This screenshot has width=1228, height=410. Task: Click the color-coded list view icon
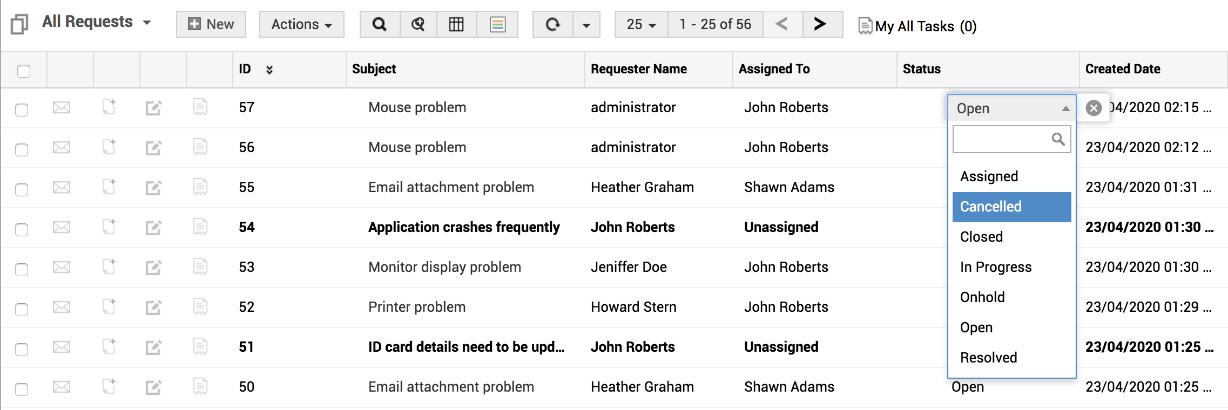tap(497, 24)
